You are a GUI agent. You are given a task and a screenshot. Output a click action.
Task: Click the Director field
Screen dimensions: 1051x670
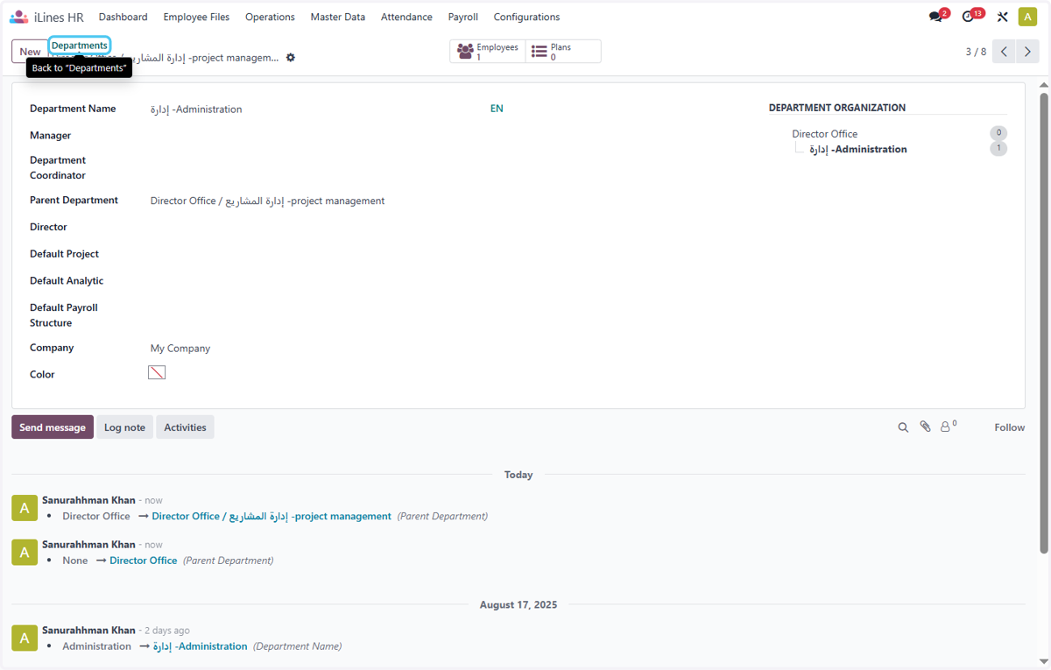pos(327,227)
